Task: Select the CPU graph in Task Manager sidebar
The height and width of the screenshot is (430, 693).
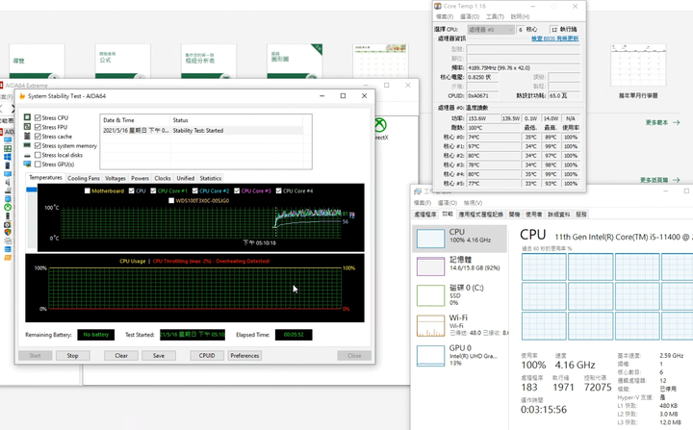Action: [460, 239]
